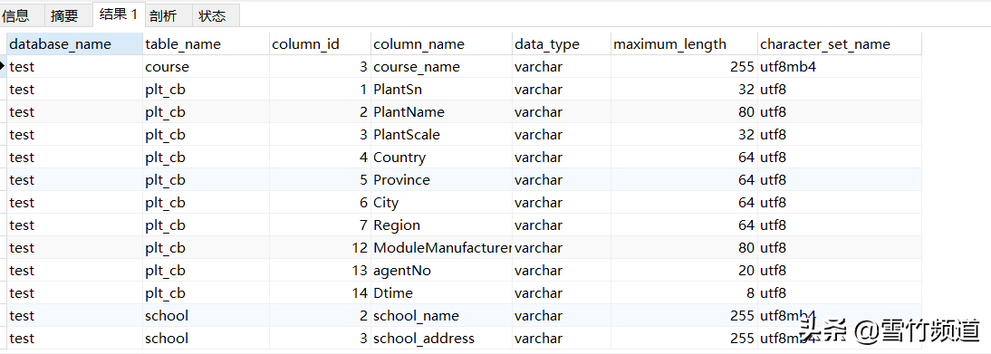Image resolution: width=991 pixels, height=354 pixels.
Task: Click the column_id column header
Action: pos(320,44)
